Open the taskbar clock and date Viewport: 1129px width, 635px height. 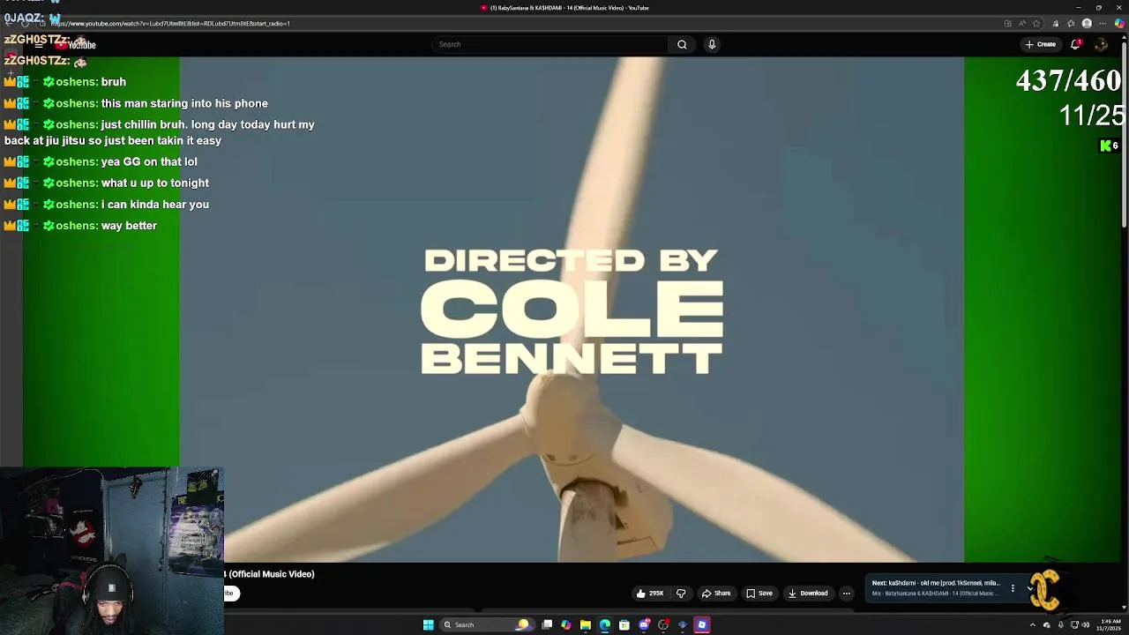pos(1110,624)
